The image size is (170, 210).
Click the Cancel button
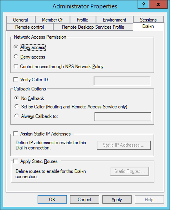pyautogui.click(x=84, y=199)
